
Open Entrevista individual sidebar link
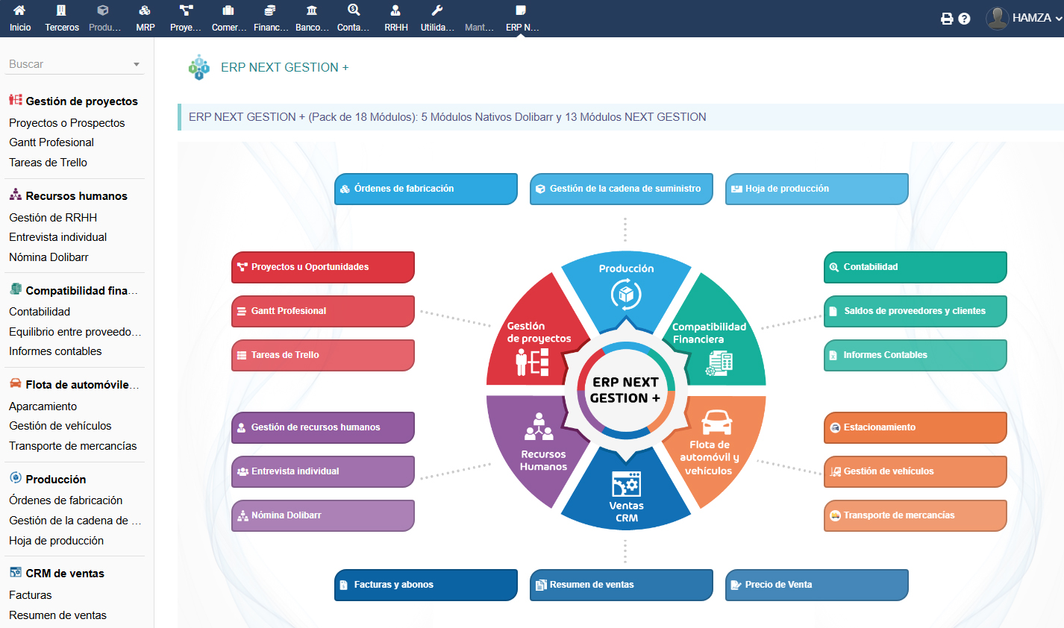(57, 237)
